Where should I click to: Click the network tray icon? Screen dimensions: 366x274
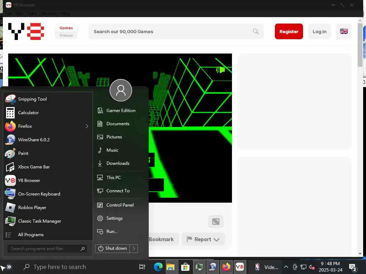point(303,267)
